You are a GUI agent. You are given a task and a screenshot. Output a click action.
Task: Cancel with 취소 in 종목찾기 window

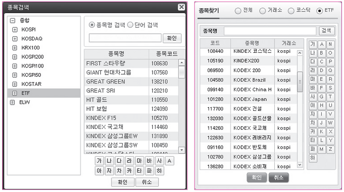click(279, 177)
